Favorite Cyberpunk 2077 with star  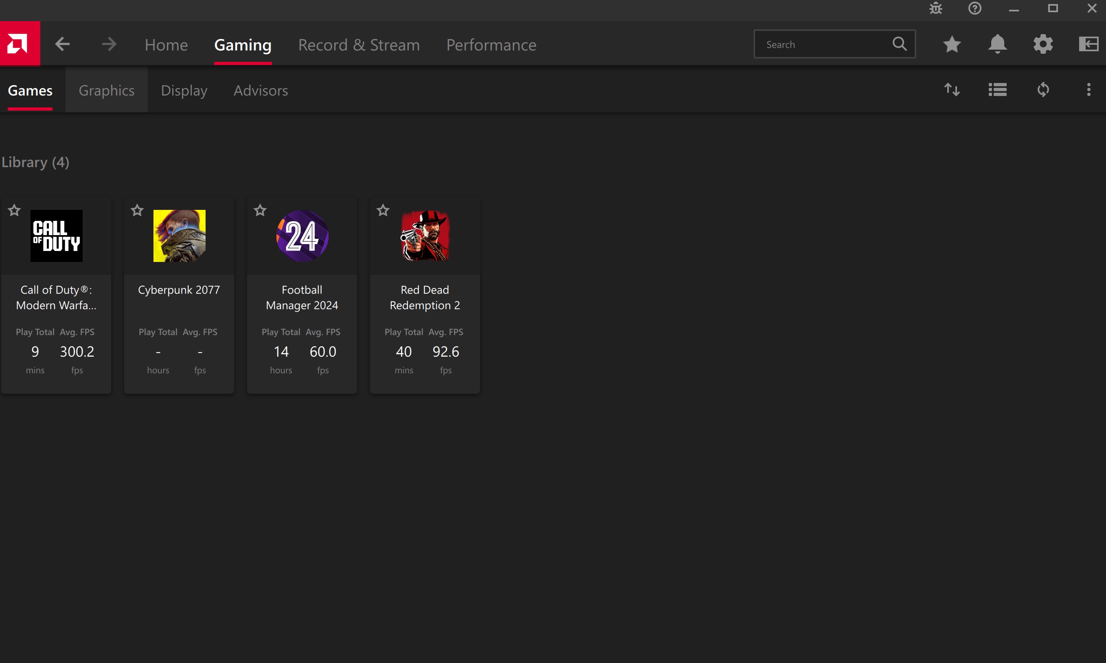coord(137,210)
